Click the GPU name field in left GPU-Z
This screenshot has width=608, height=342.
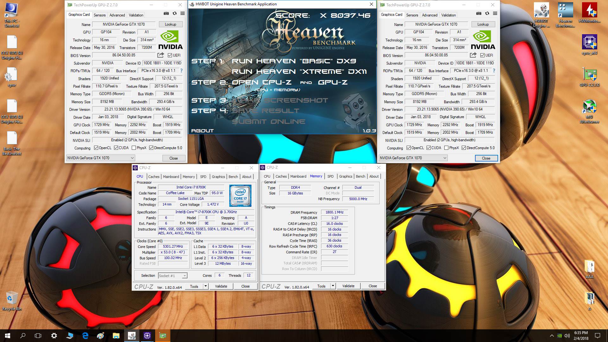(x=123, y=24)
